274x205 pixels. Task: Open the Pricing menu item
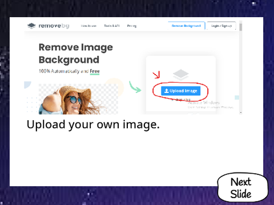point(132,26)
